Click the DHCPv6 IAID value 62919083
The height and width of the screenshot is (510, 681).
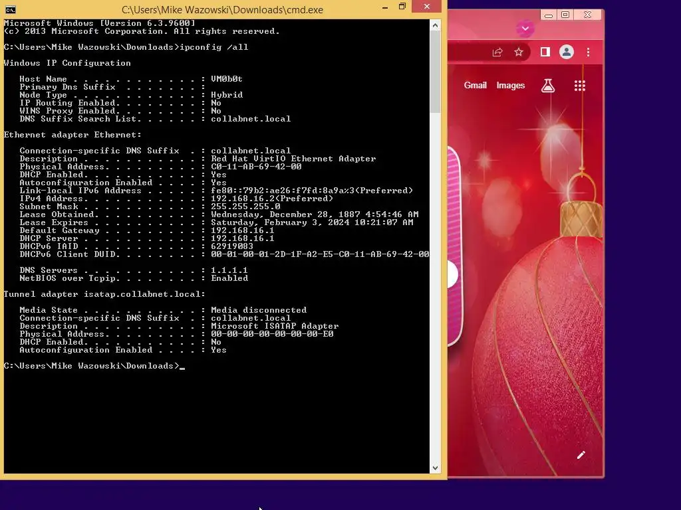point(232,246)
